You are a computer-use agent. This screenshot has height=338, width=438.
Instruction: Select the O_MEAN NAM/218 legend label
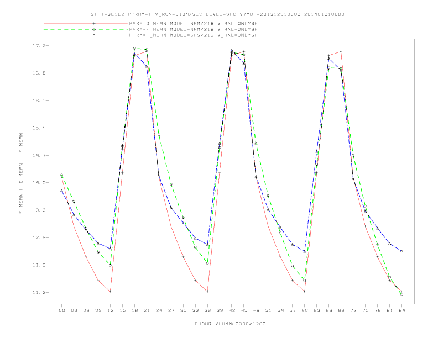(x=193, y=23)
